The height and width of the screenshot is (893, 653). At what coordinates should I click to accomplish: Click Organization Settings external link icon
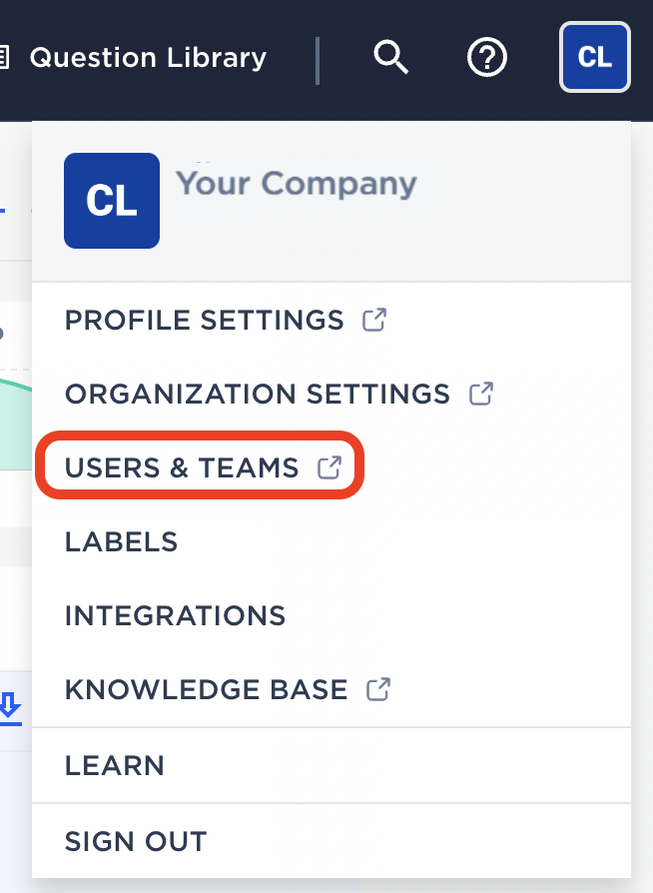point(481,394)
